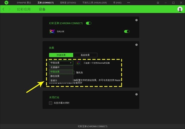Toggle the 幻彩互联 Chroma Connect switch
This screenshot has height=129, width=185.
click(88, 23)
